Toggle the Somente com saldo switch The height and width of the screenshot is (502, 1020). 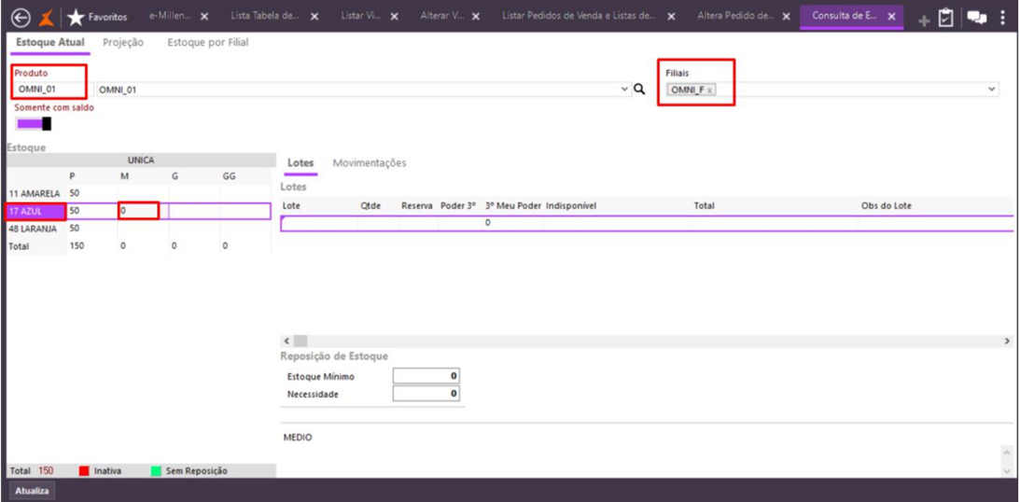pos(34,123)
